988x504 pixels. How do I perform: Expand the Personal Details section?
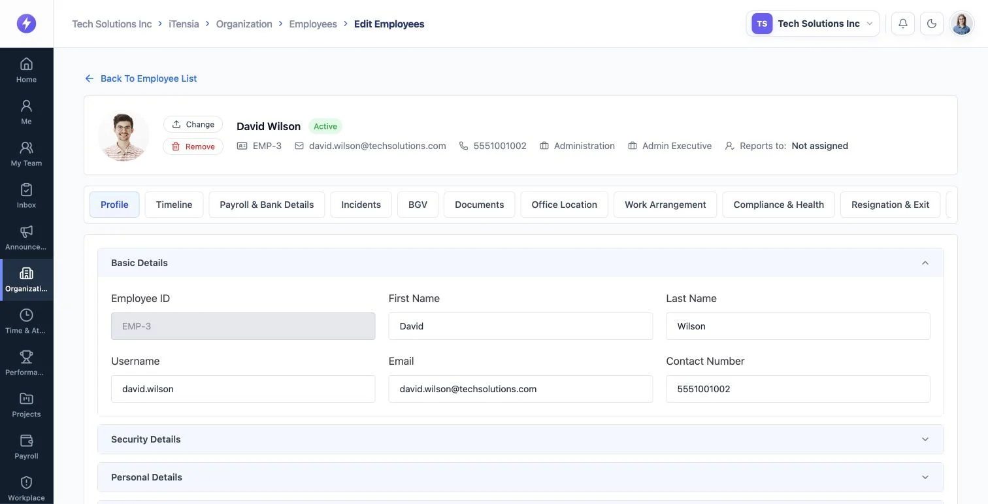point(521,477)
